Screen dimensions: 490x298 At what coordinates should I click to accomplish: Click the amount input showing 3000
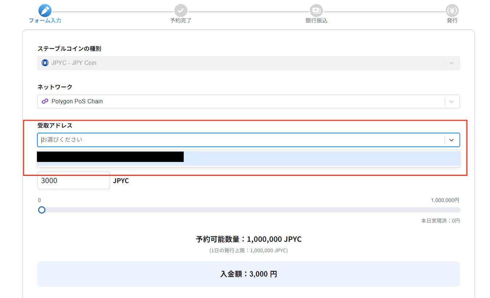[x=73, y=180]
